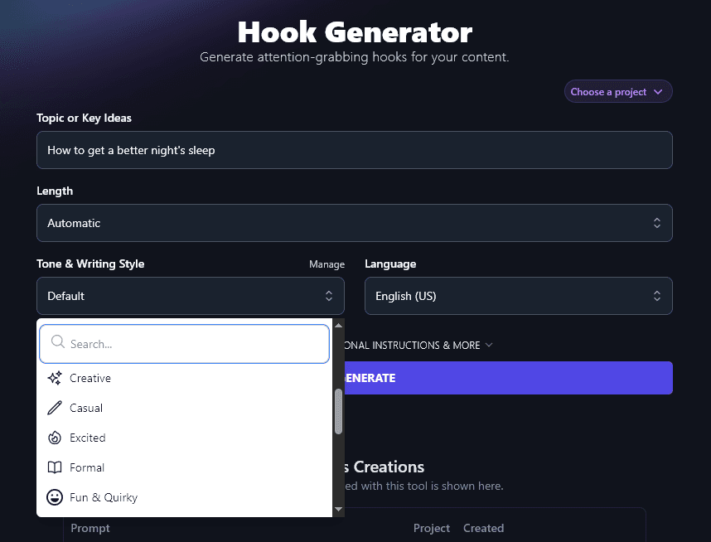Viewport: 711px width, 542px height.
Task: Open Manage next to Tone & Writing Style
Action: 326,264
